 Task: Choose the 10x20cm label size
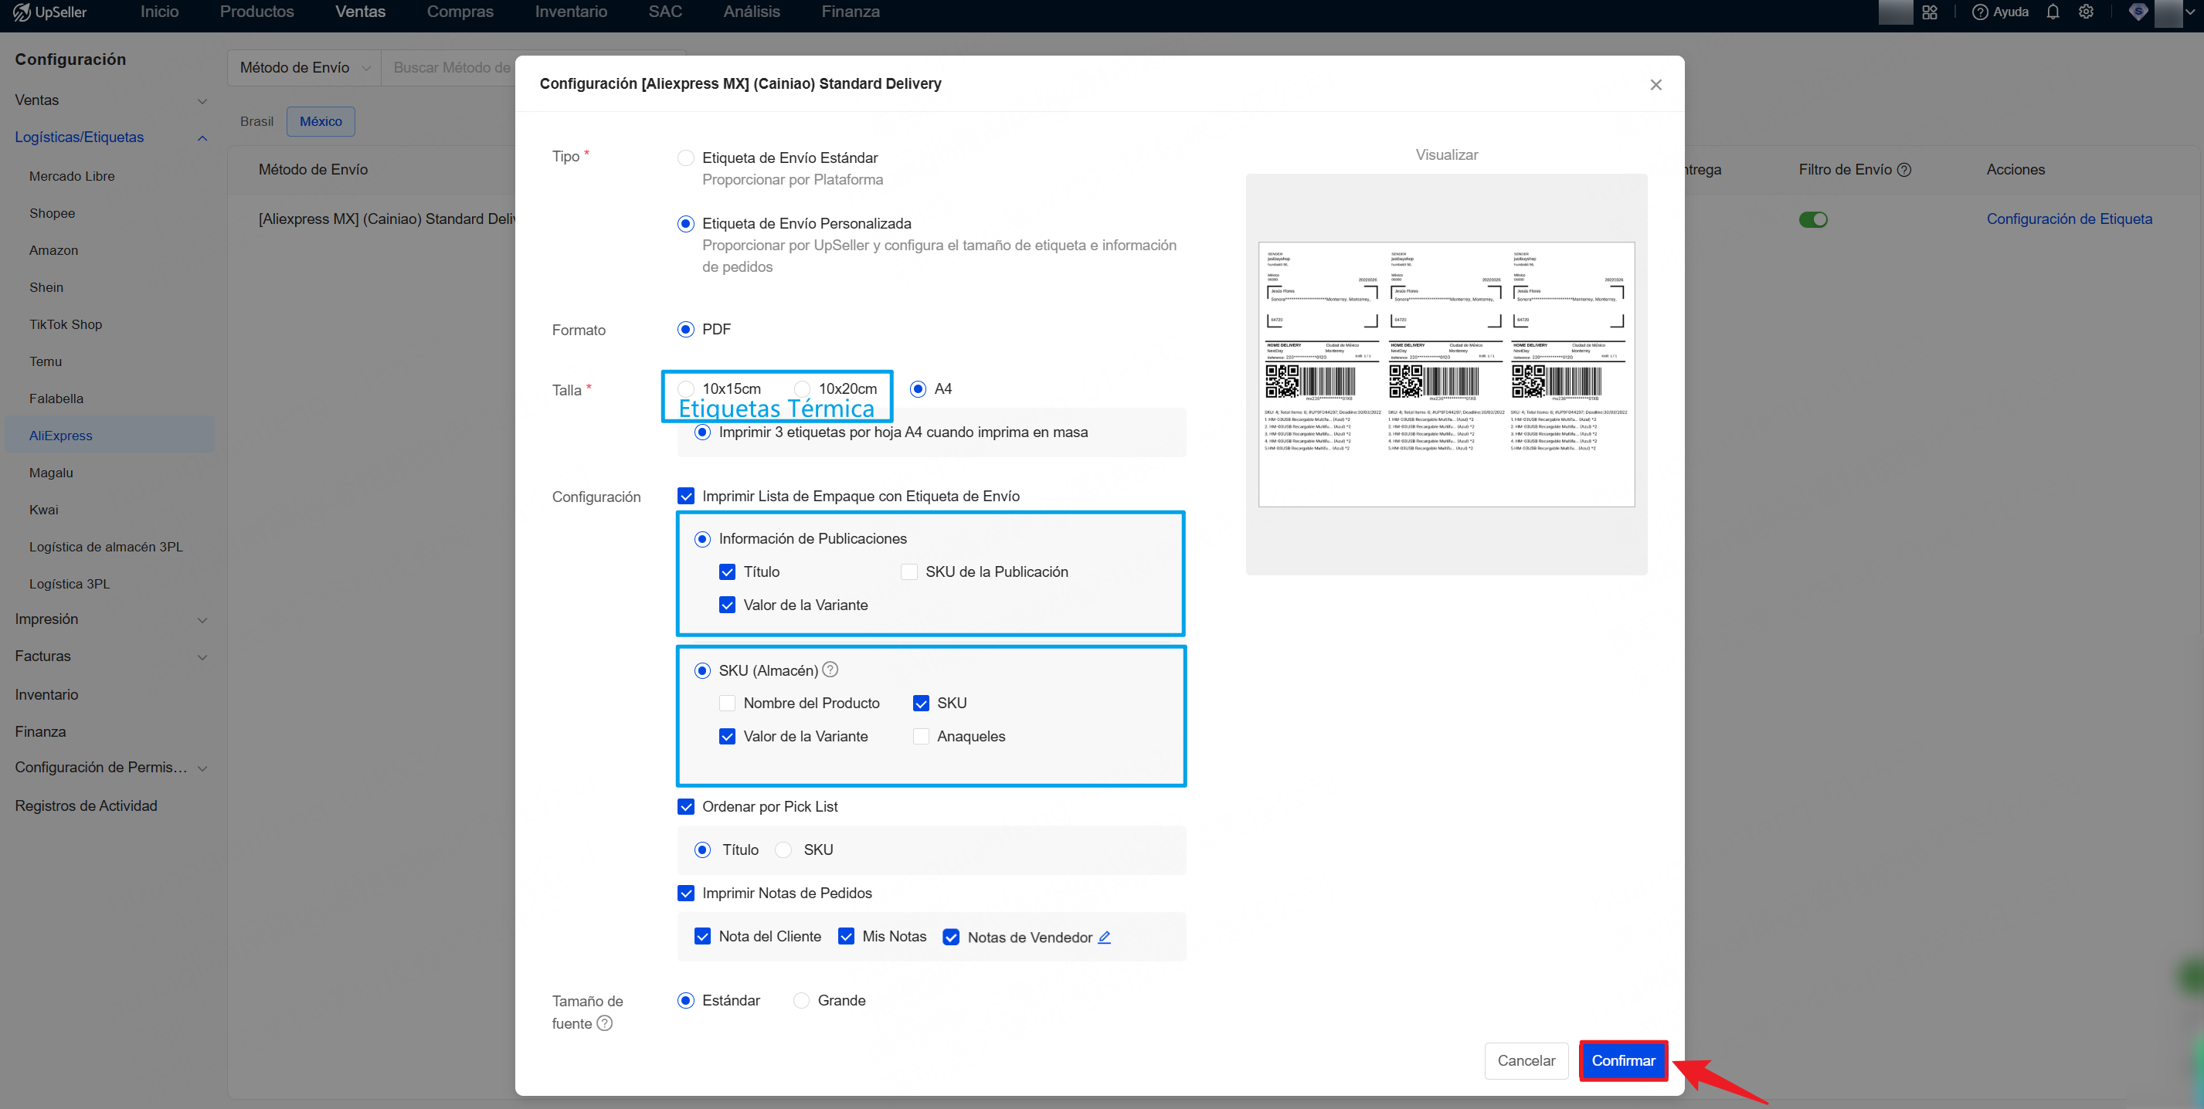(x=802, y=388)
